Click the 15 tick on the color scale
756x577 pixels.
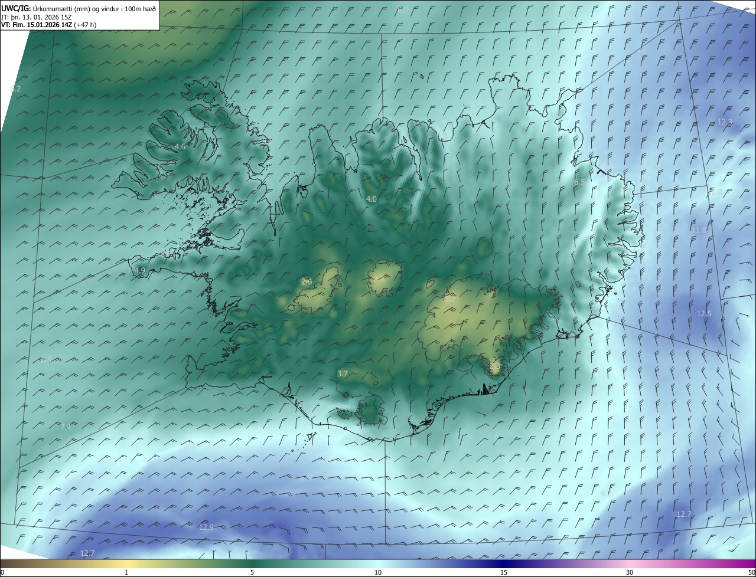click(504, 572)
